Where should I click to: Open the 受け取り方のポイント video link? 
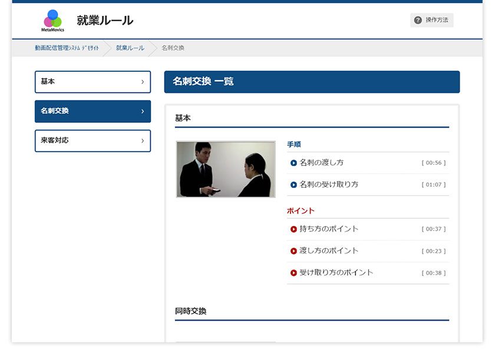coord(336,272)
